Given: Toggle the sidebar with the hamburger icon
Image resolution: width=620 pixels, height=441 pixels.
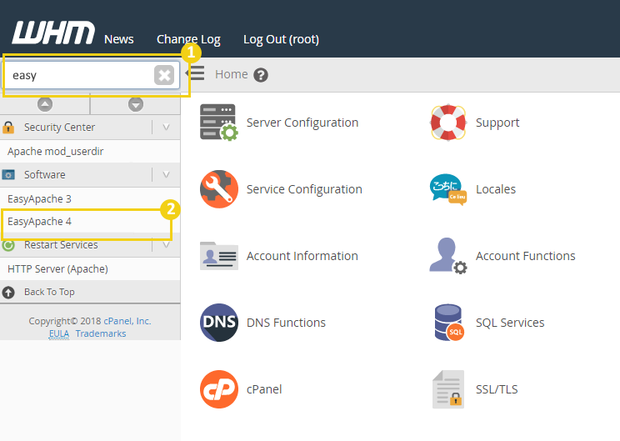Looking at the screenshot, I should (x=195, y=73).
